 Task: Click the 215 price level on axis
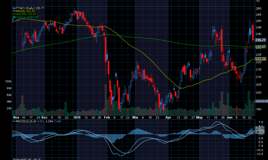259,69
